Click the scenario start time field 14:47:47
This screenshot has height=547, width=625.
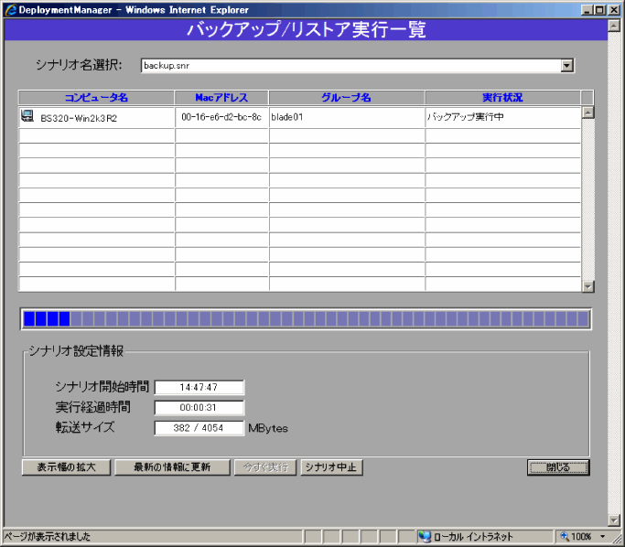coord(199,387)
